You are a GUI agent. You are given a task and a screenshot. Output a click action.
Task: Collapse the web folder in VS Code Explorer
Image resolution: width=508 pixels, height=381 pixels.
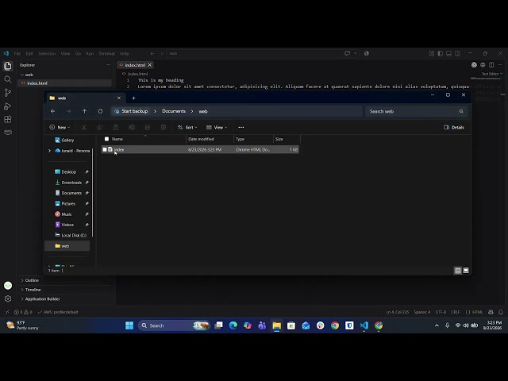[22, 75]
